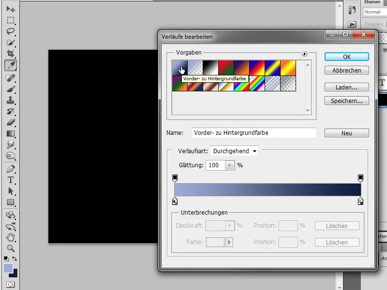The height and width of the screenshot is (290, 387).
Task: Select the Brush tool
Action: (x=10, y=89)
